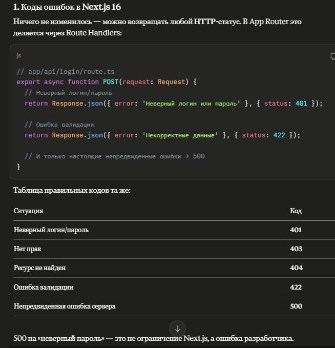Screen dimensions: 335x348
Task: Click the 'Таблица правильных кодов та же' paragraph
Action: (72, 190)
